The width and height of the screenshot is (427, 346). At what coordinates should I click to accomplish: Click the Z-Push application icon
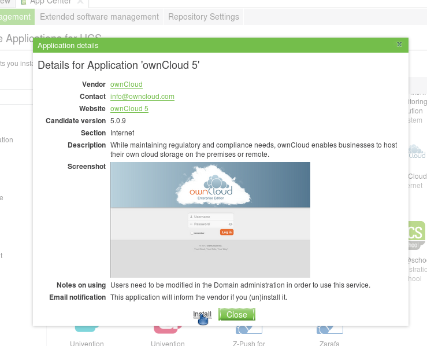[x=248, y=330]
